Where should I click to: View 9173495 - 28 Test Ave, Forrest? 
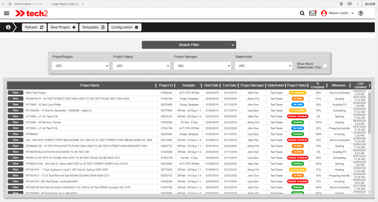point(16,122)
